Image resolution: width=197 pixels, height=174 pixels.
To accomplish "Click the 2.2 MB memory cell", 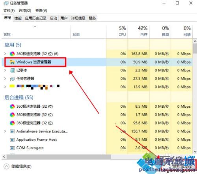I will click(x=138, y=70).
